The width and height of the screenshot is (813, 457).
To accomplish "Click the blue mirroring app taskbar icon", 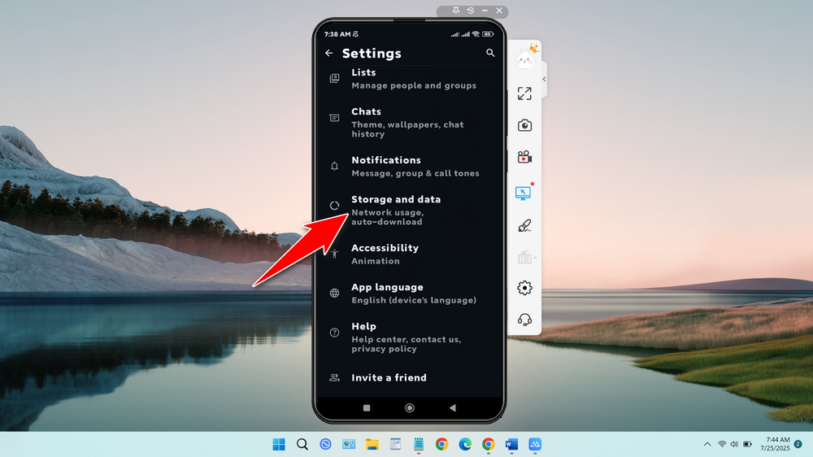I will pyautogui.click(x=535, y=445).
